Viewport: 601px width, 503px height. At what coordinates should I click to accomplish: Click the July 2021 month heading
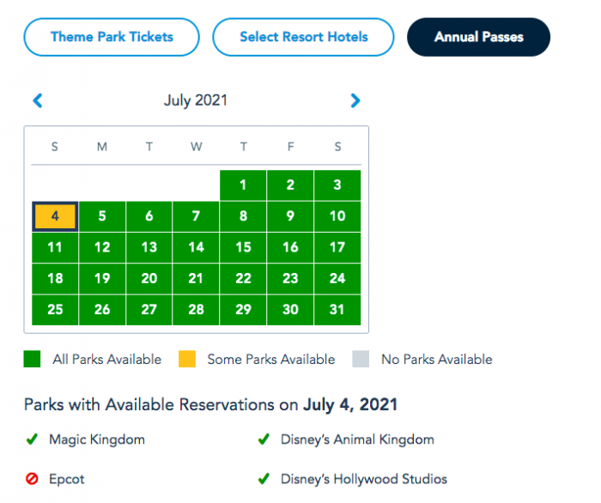point(196,100)
